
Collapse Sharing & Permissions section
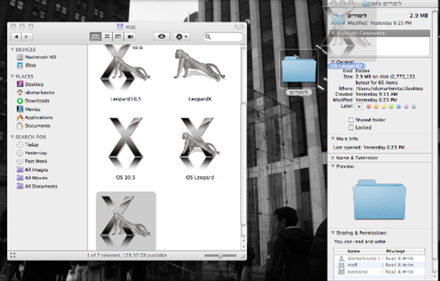pyautogui.click(x=333, y=233)
